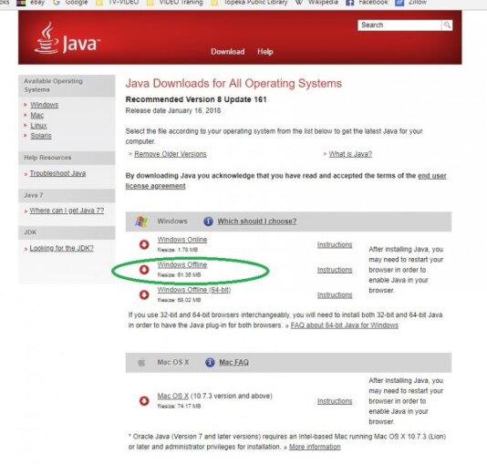Open the Topeka Public Library bookmark folder
Image resolution: width=487 pixels, height=464 pixels.
[x=249, y=3]
